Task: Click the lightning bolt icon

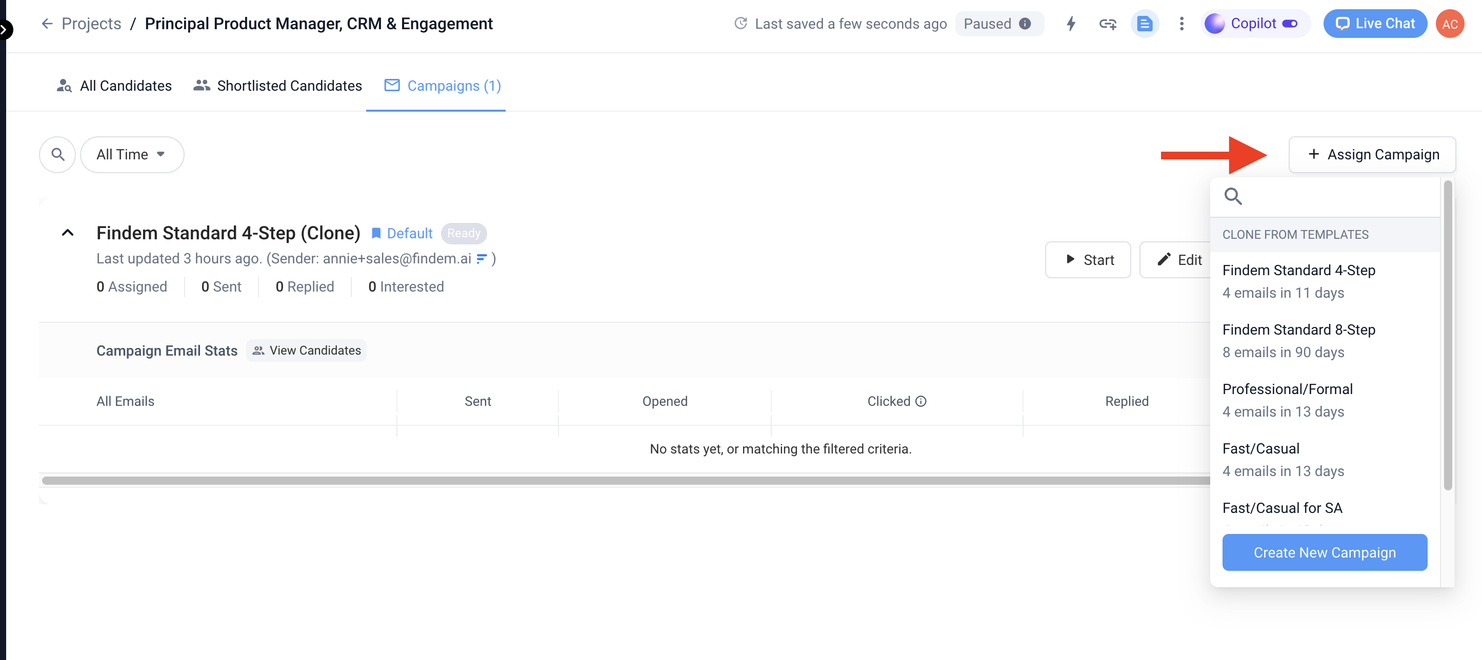Action: (1071, 24)
